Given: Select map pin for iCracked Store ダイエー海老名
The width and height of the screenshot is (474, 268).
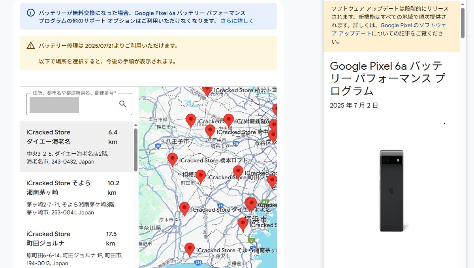Looking at the screenshot, I should point(184,209).
